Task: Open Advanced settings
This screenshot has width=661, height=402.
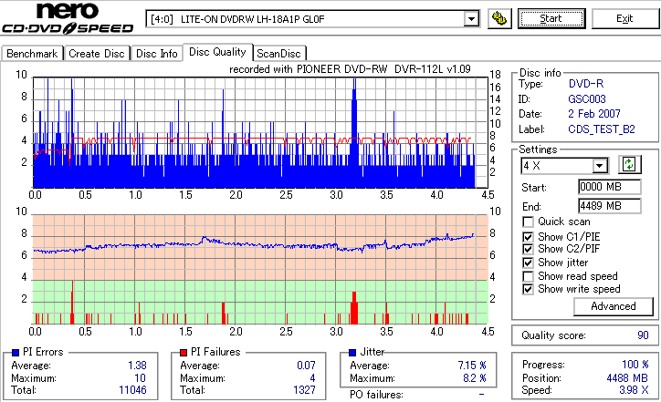Action: coord(613,306)
